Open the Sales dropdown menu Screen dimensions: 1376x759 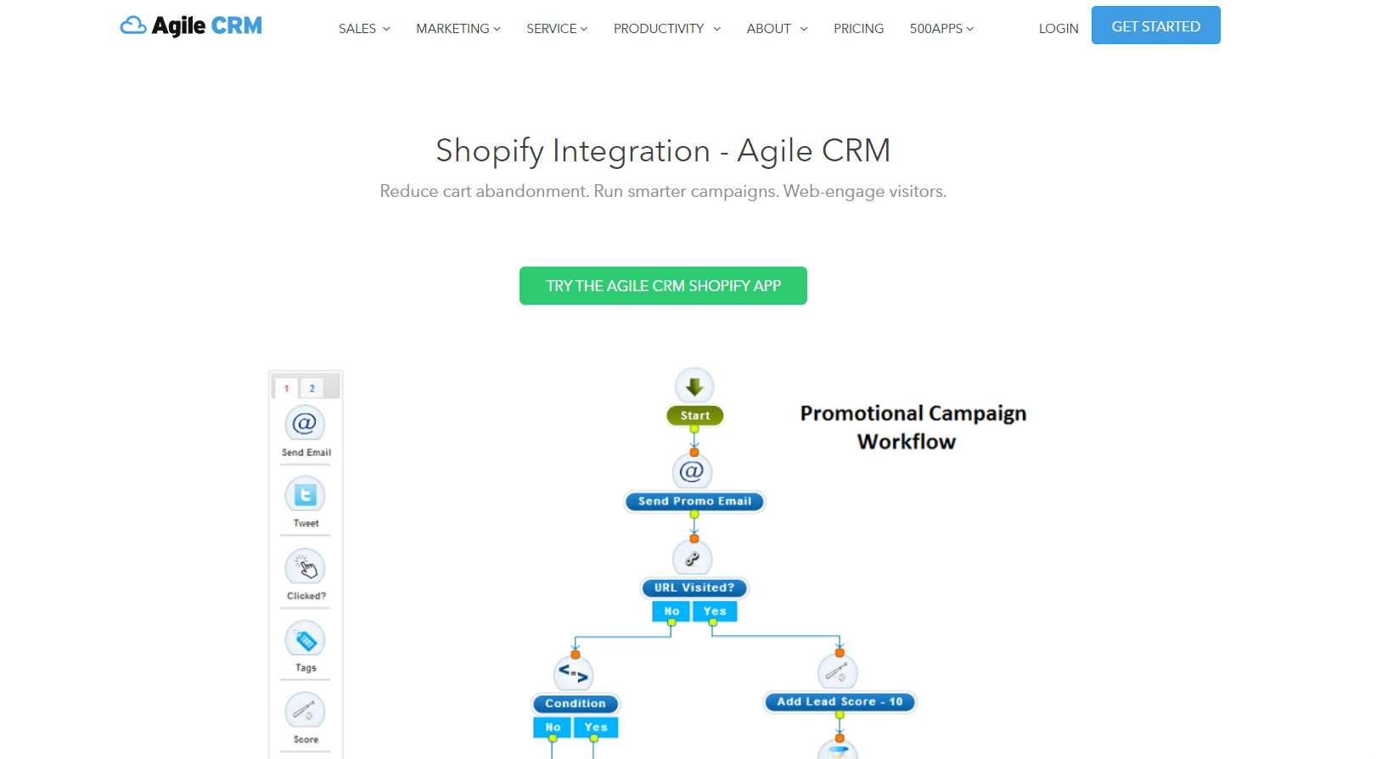click(364, 28)
